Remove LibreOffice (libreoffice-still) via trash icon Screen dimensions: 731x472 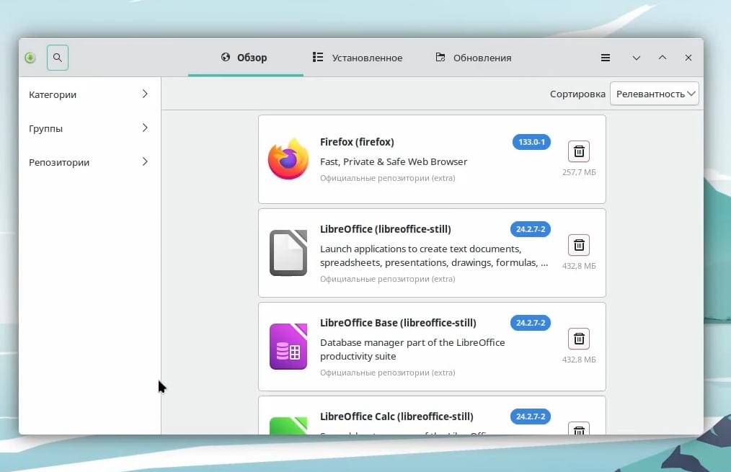click(579, 245)
